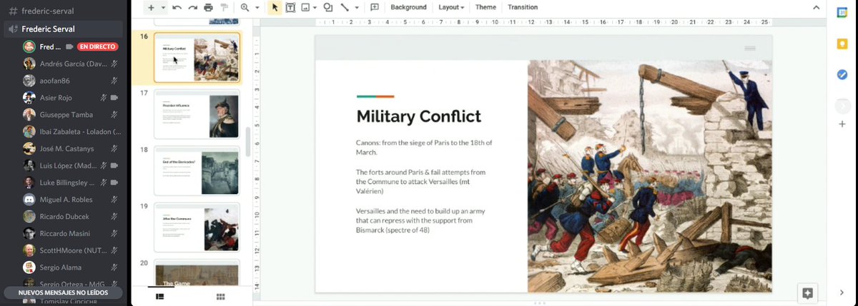This screenshot has width=858, height=306.
Task: Click the camera icon next to Fred
Action: (x=70, y=46)
